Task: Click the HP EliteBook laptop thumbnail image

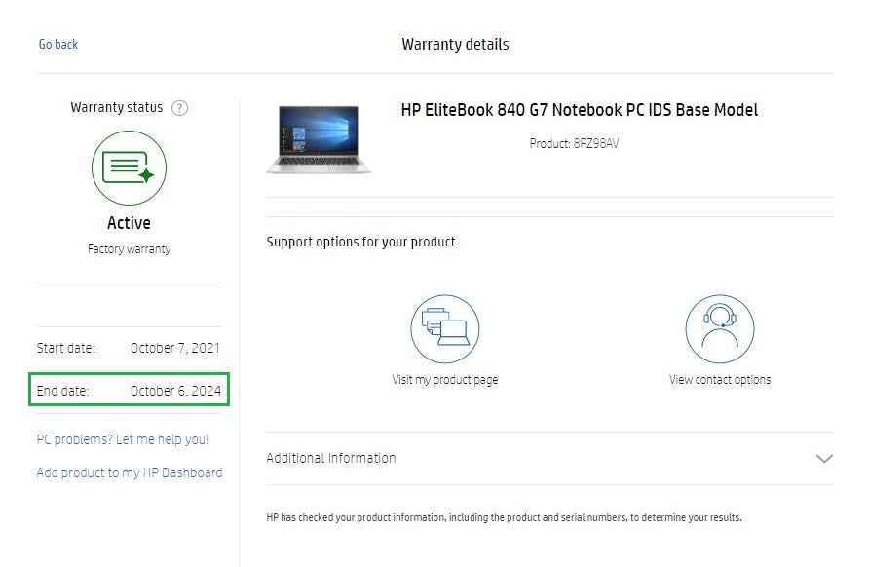Action: (x=319, y=139)
